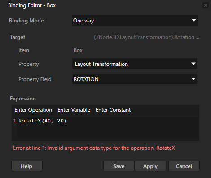Click Enter Variable menu
This screenshot has width=211, height=178.
point(74,110)
